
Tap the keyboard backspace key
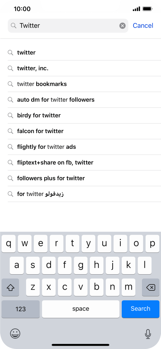[151, 287]
